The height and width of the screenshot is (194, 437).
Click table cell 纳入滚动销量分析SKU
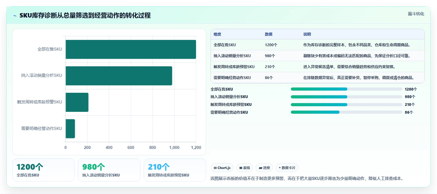[x=232, y=56]
